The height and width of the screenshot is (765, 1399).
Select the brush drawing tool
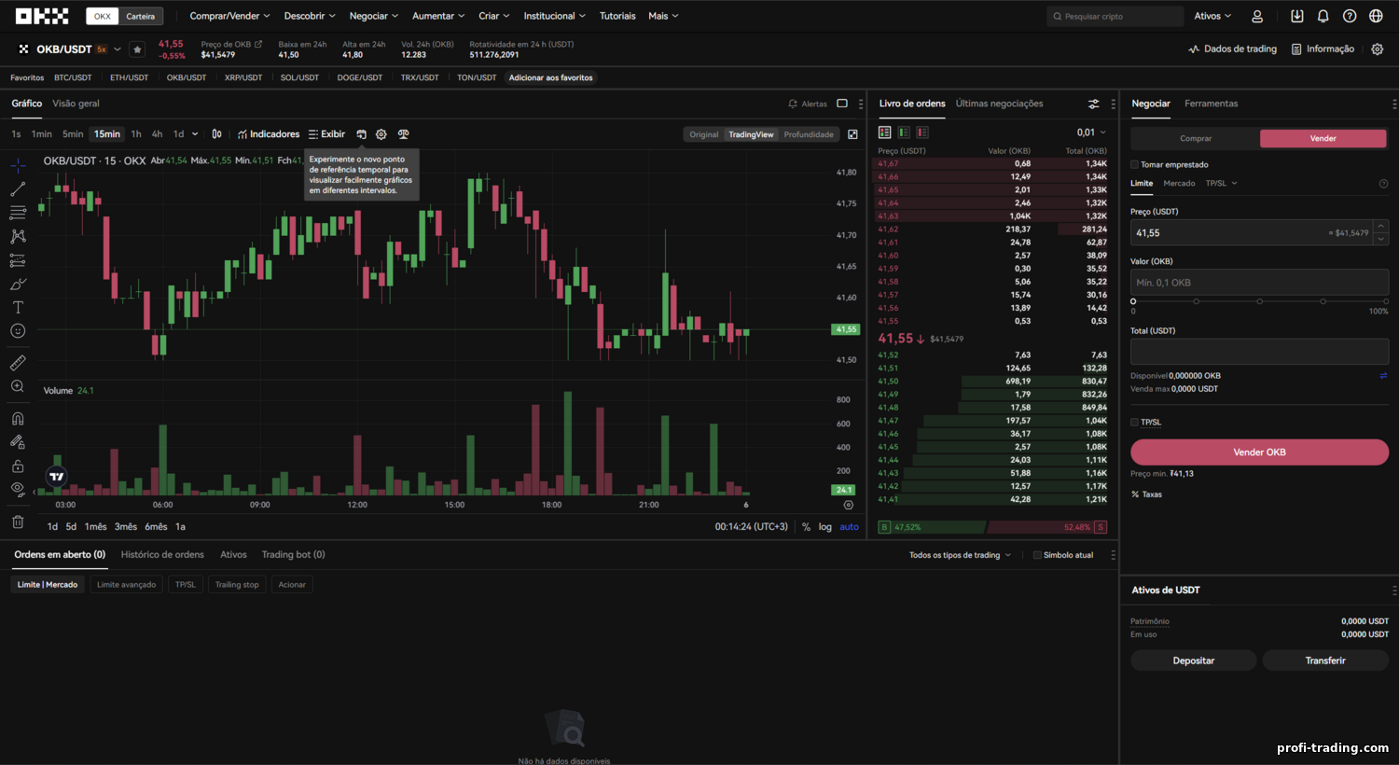point(18,284)
